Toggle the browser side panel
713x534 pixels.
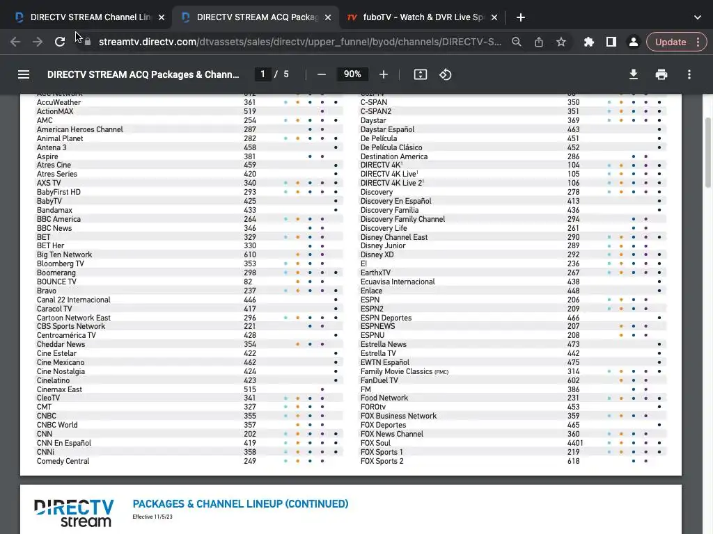(x=611, y=42)
